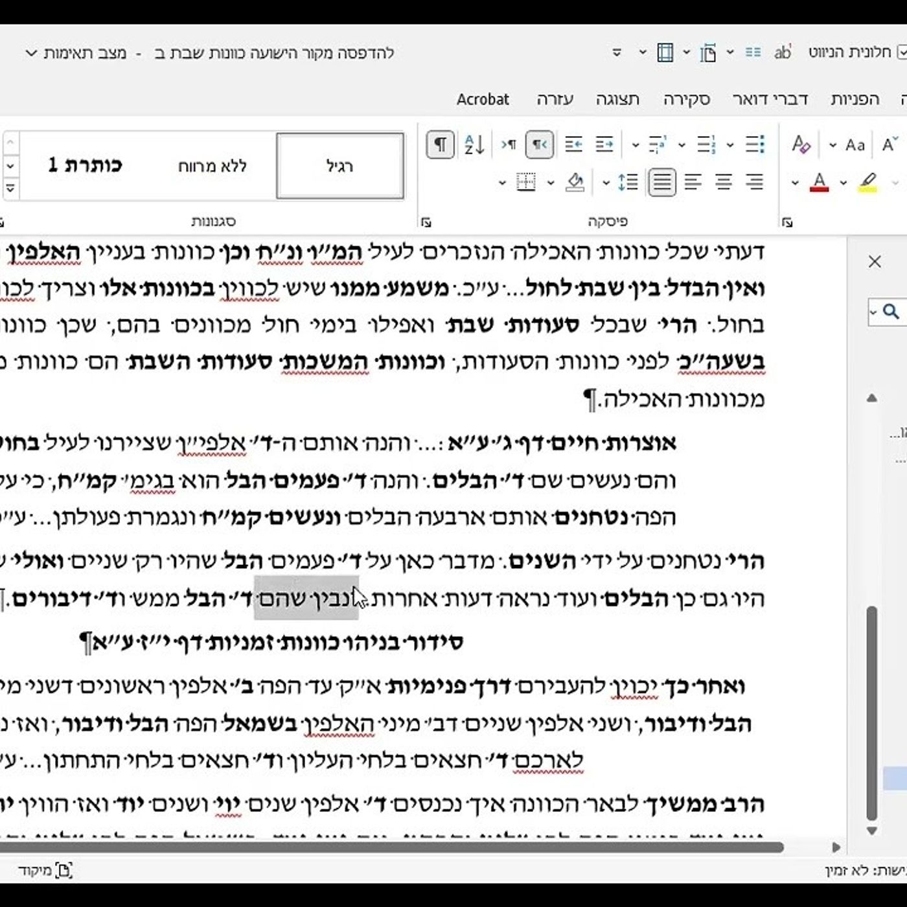Open the line spacing dropdown arrow
The height and width of the screenshot is (907, 907).
[606, 183]
